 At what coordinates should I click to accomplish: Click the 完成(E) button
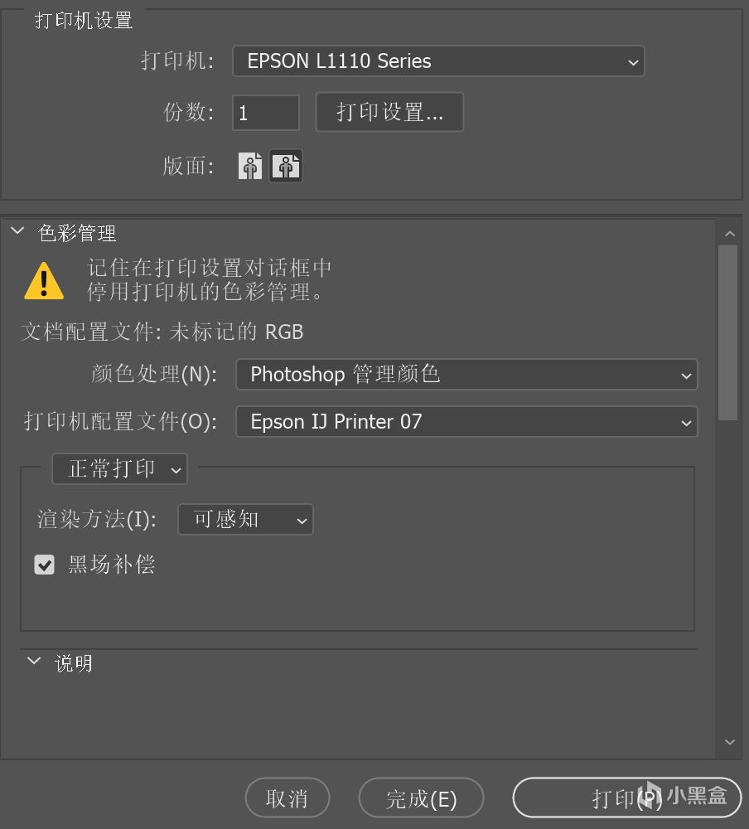click(421, 798)
